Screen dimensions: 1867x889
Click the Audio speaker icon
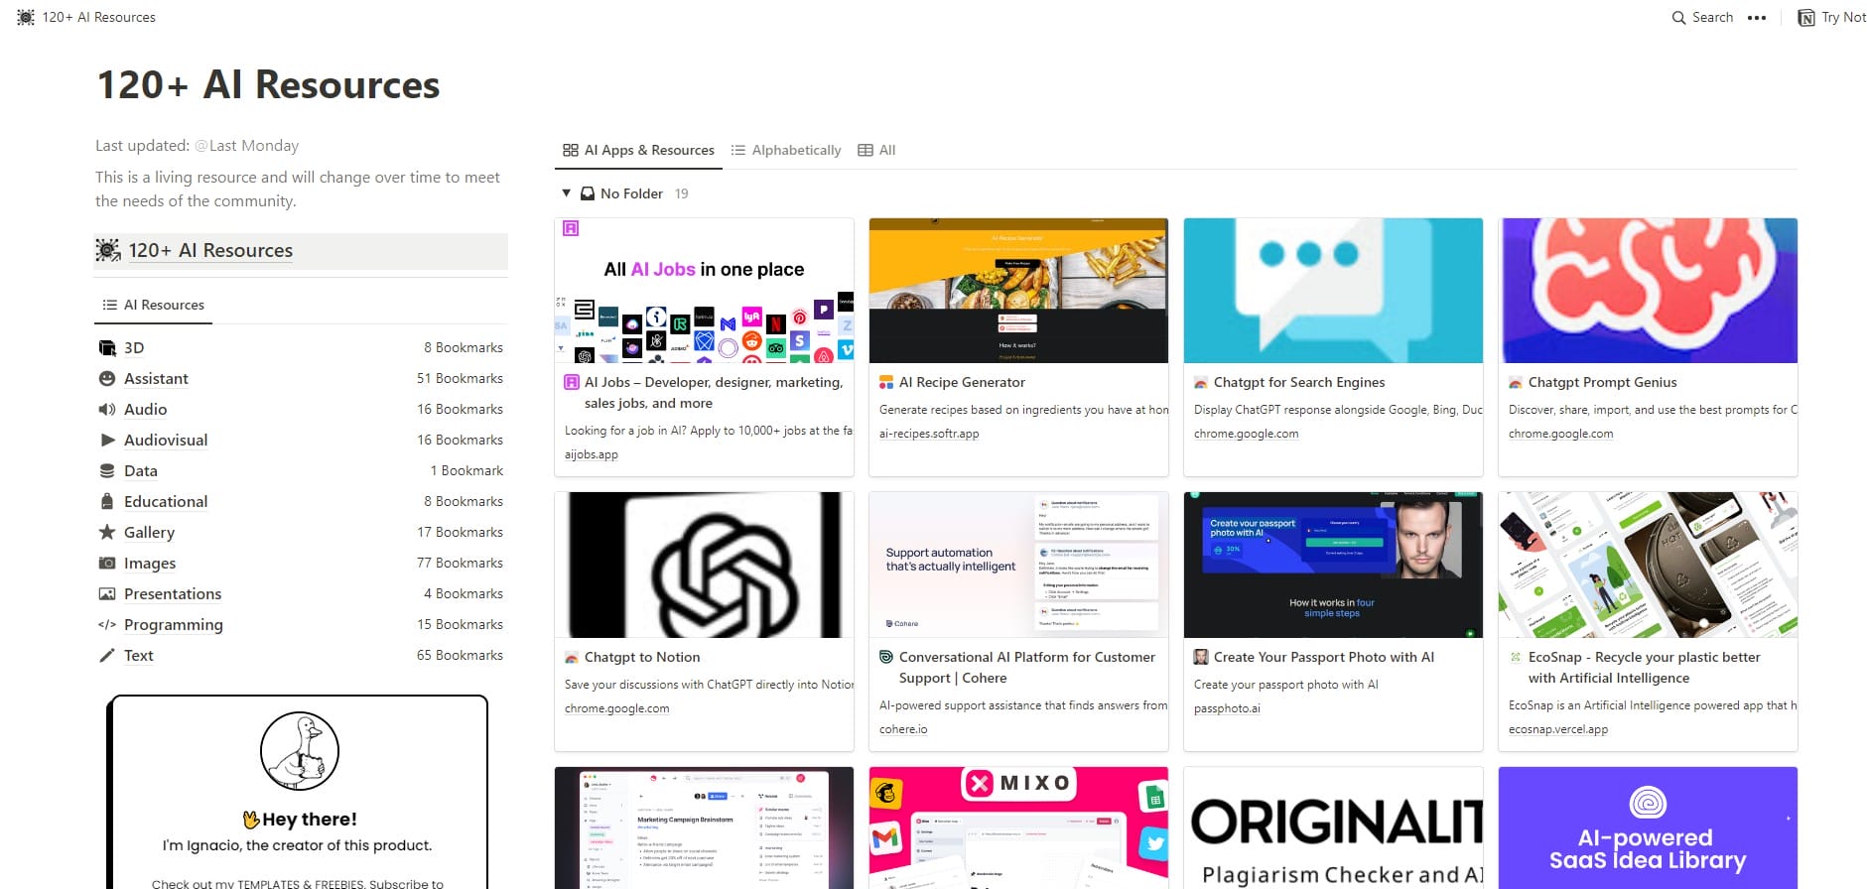point(107,410)
